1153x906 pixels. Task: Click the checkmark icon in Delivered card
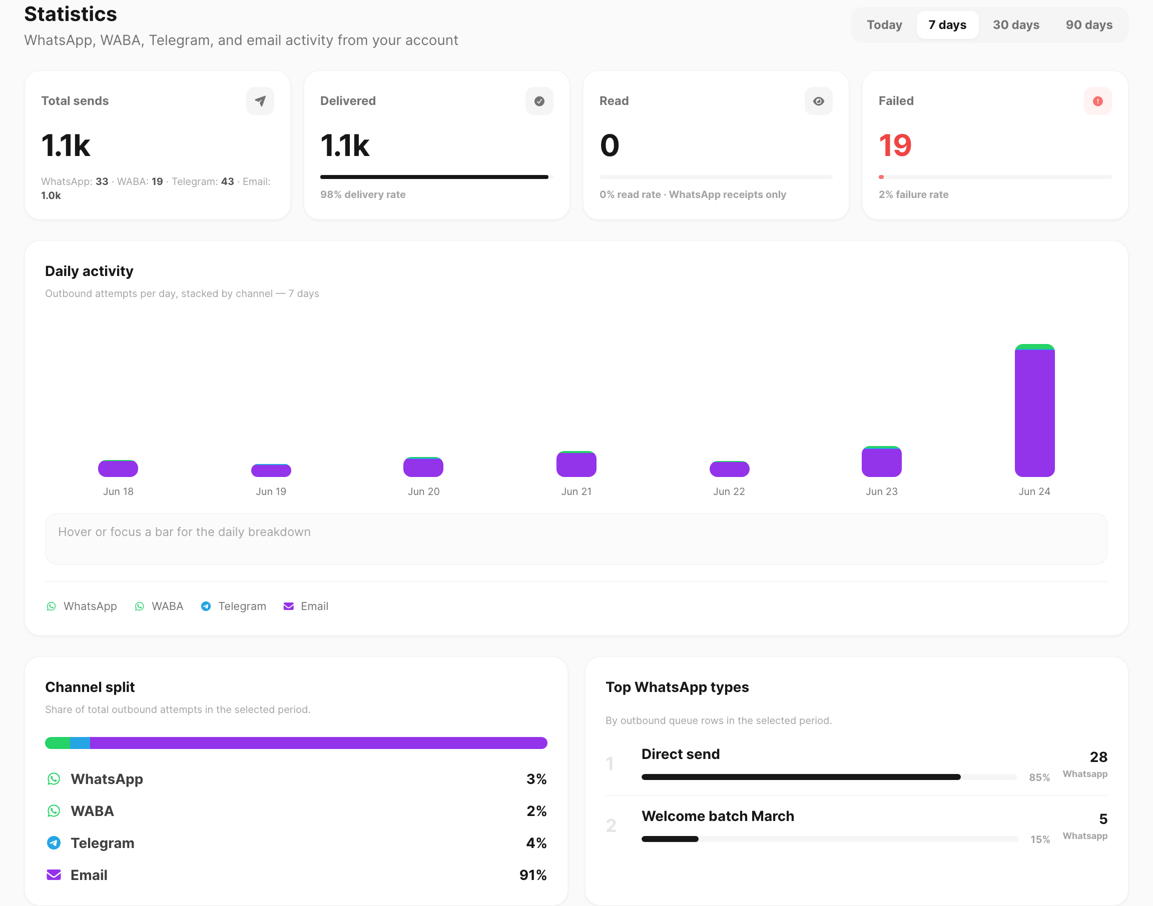coord(539,101)
